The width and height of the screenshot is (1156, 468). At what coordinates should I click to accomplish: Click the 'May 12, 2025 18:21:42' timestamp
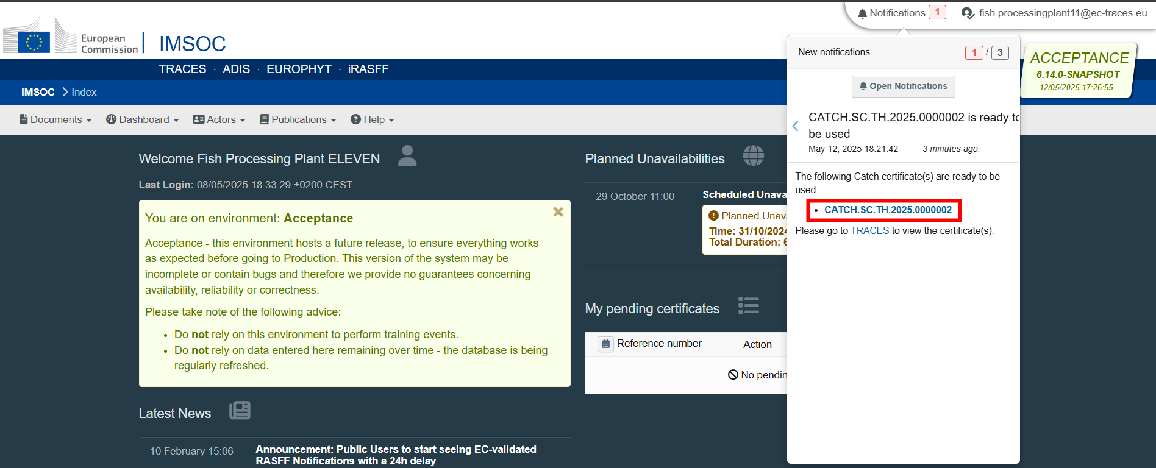(853, 149)
